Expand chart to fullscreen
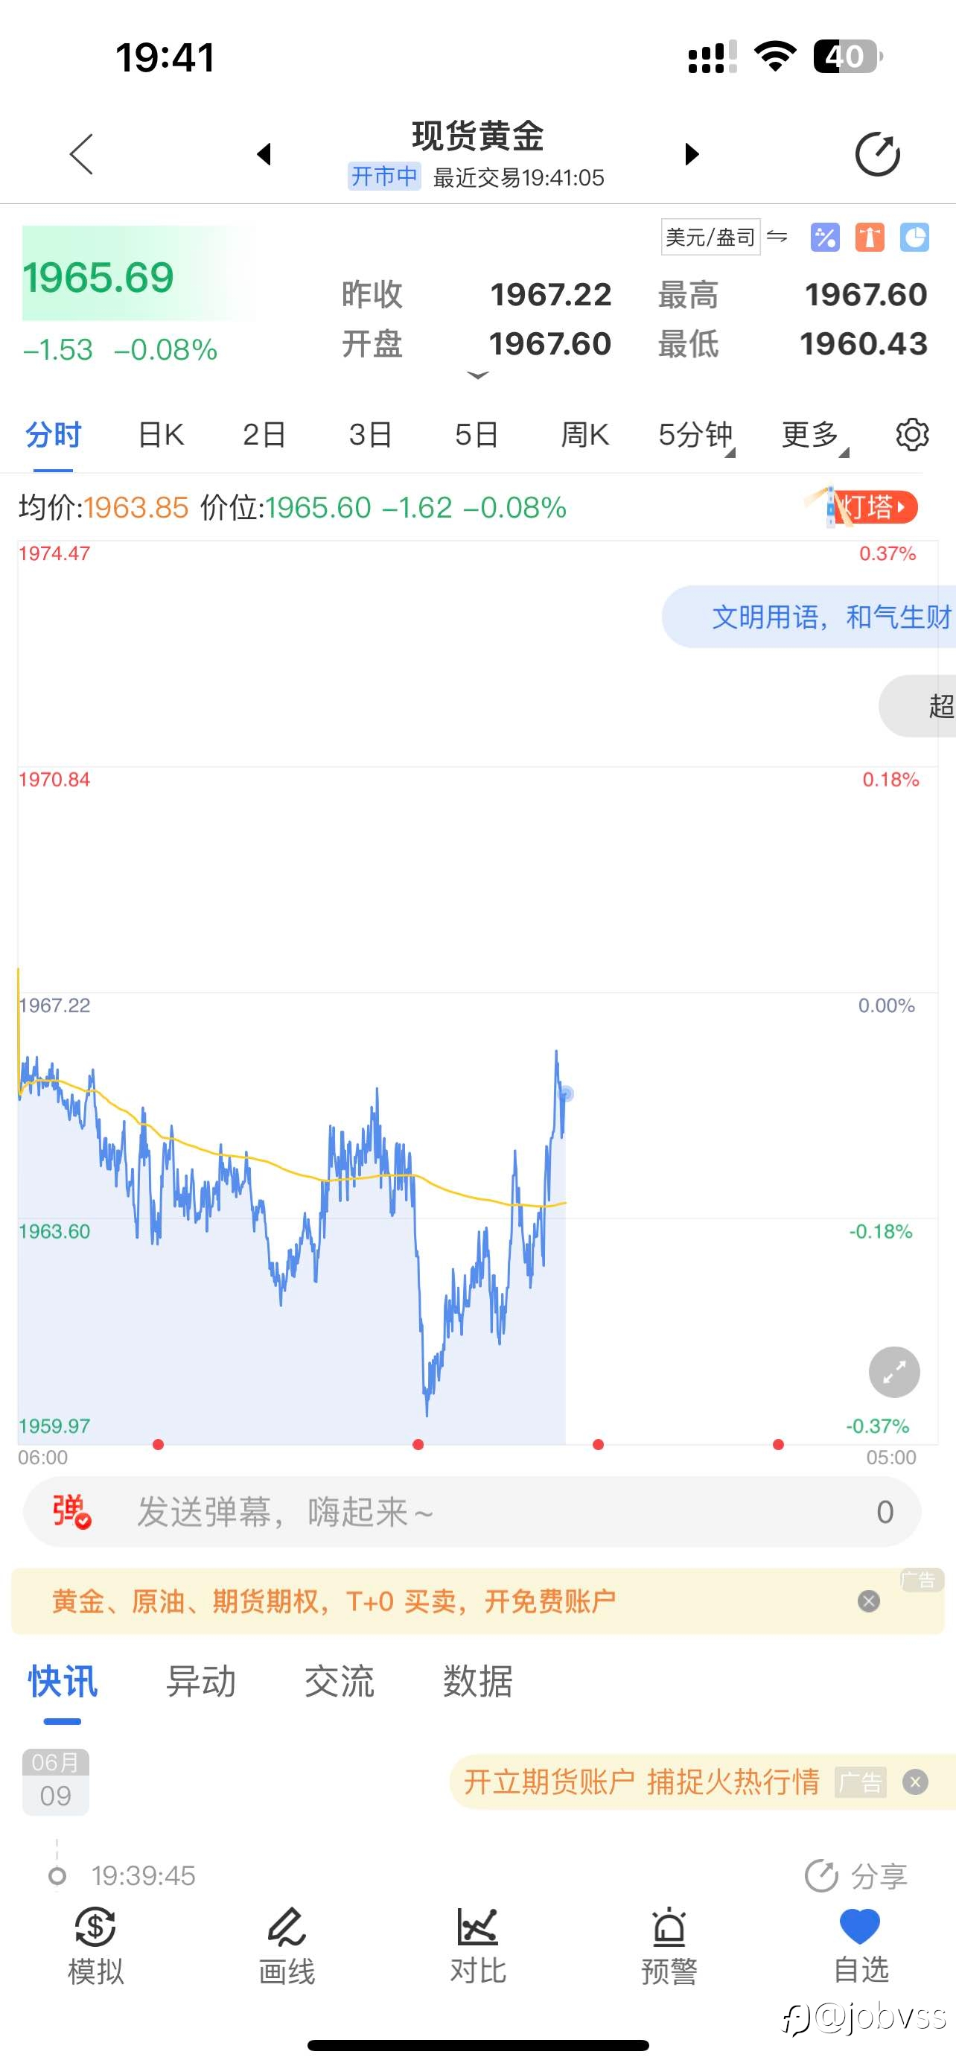Viewport: 956px width, 2069px height. (894, 1372)
